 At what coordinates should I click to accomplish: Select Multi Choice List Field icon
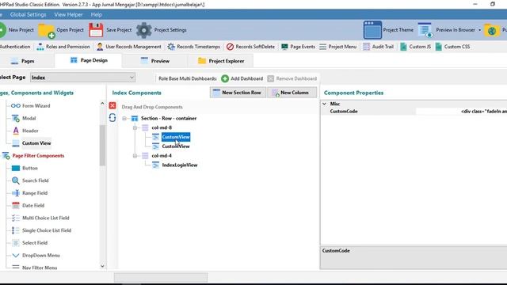(x=16, y=218)
